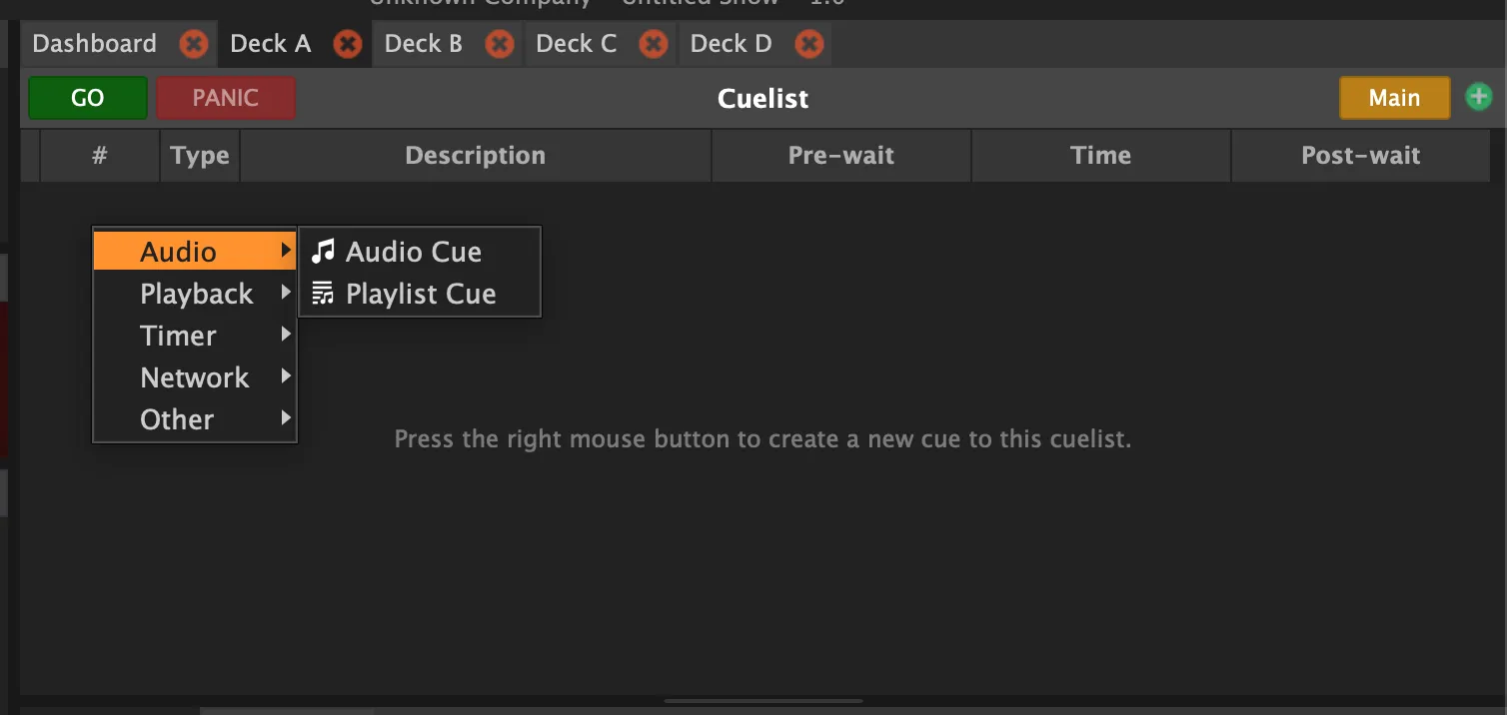Select the Main cuelist button

click(x=1394, y=98)
